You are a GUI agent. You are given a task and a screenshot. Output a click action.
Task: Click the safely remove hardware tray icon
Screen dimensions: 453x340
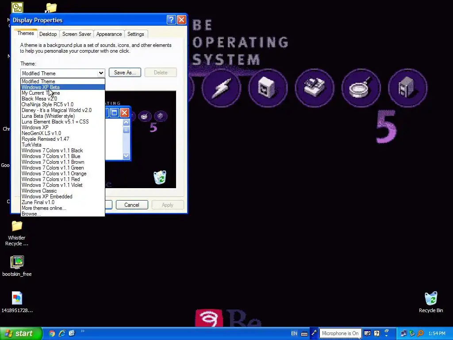coord(412,333)
